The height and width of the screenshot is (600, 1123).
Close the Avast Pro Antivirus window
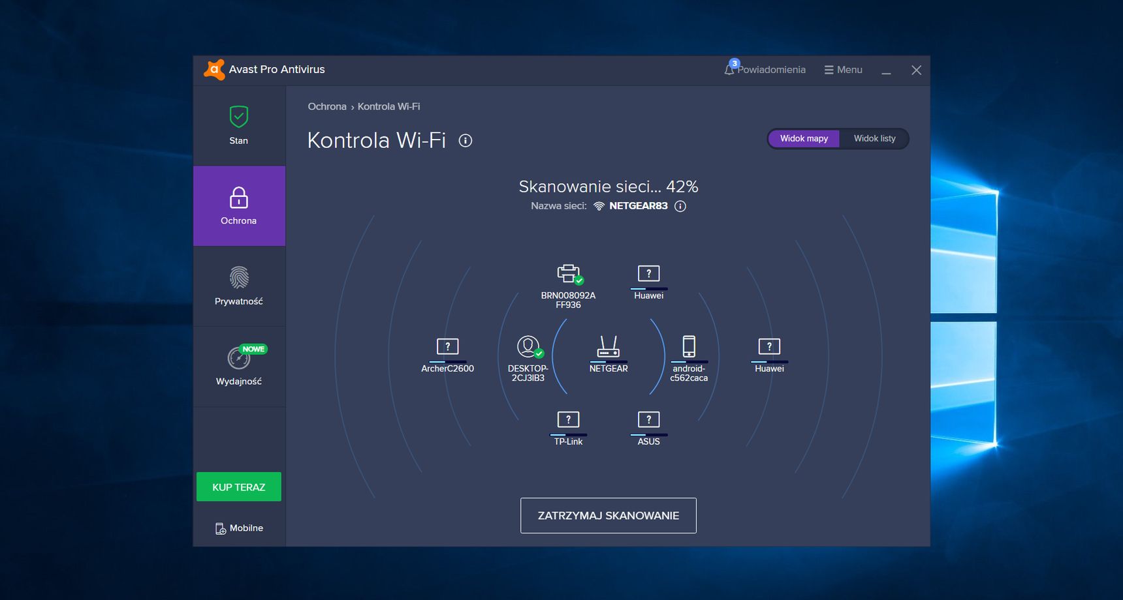tap(917, 70)
